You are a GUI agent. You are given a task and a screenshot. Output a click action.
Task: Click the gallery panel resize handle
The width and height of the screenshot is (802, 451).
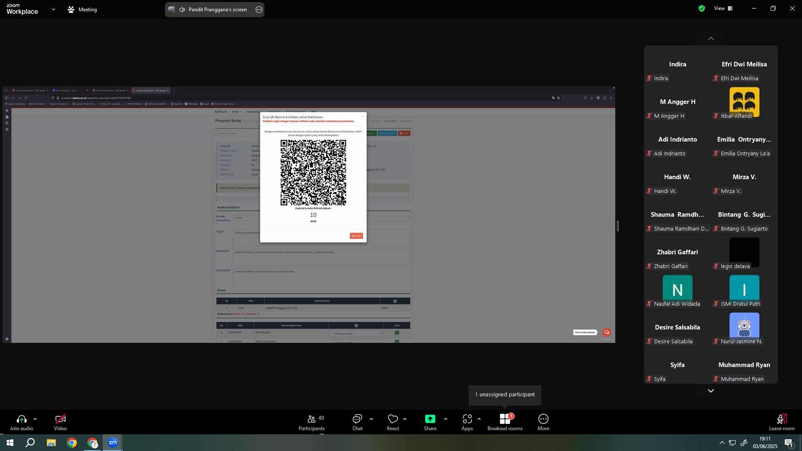(x=618, y=226)
